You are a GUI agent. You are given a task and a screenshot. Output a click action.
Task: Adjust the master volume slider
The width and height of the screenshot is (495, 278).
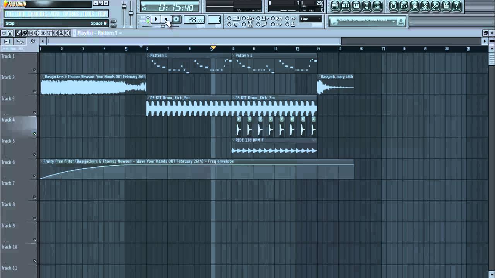pyautogui.click(x=124, y=6)
